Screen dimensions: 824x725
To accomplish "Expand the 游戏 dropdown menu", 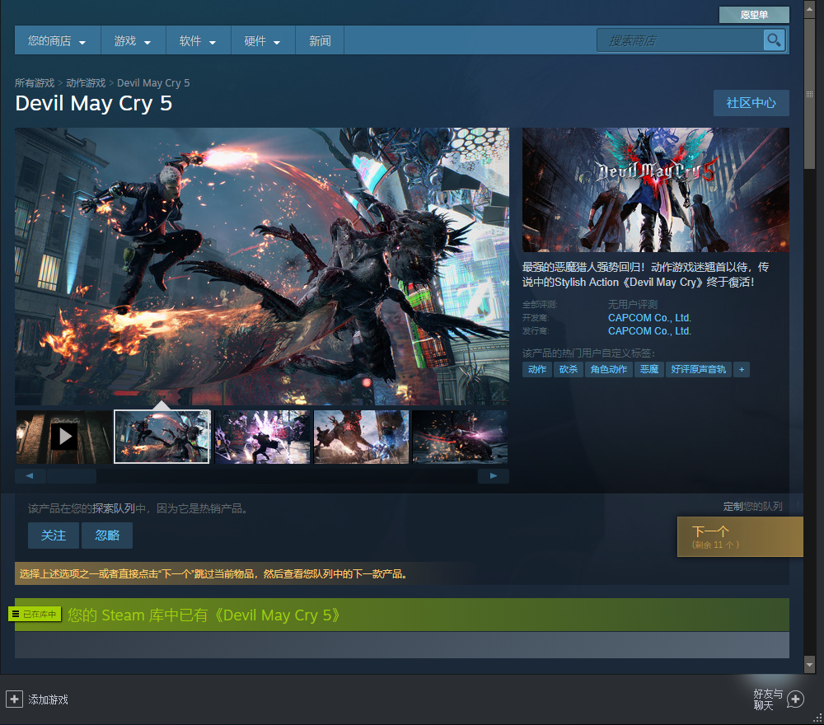I will point(133,40).
